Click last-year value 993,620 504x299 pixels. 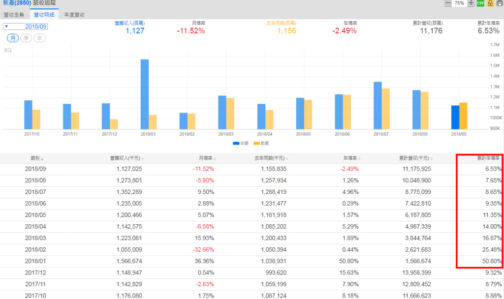coord(276,273)
